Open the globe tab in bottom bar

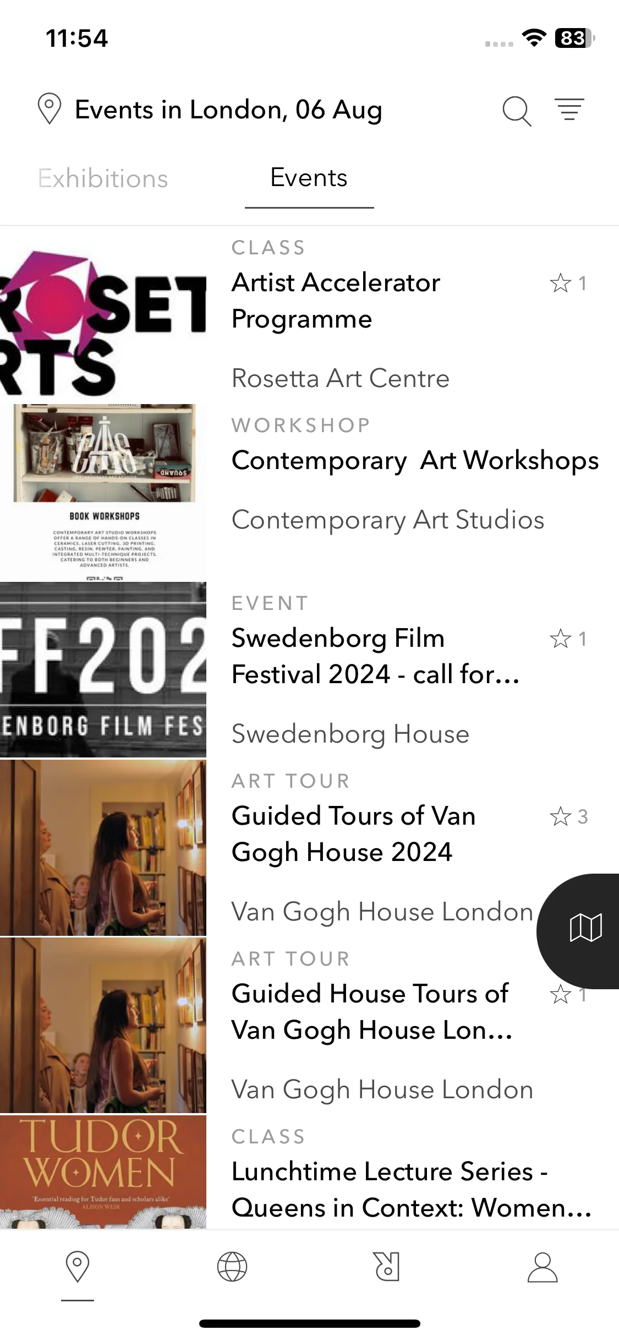(x=232, y=1267)
